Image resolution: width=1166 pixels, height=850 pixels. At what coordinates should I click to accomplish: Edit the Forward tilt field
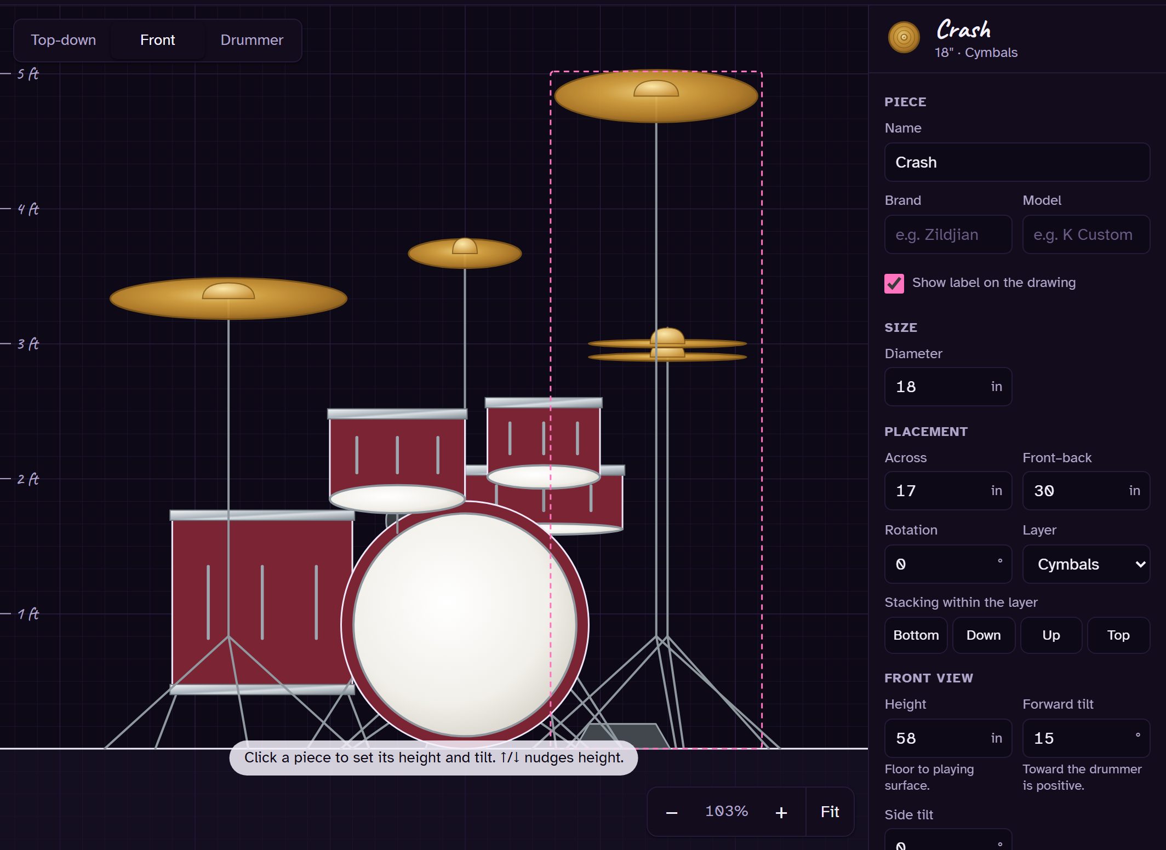click(x=1086, y=738)
